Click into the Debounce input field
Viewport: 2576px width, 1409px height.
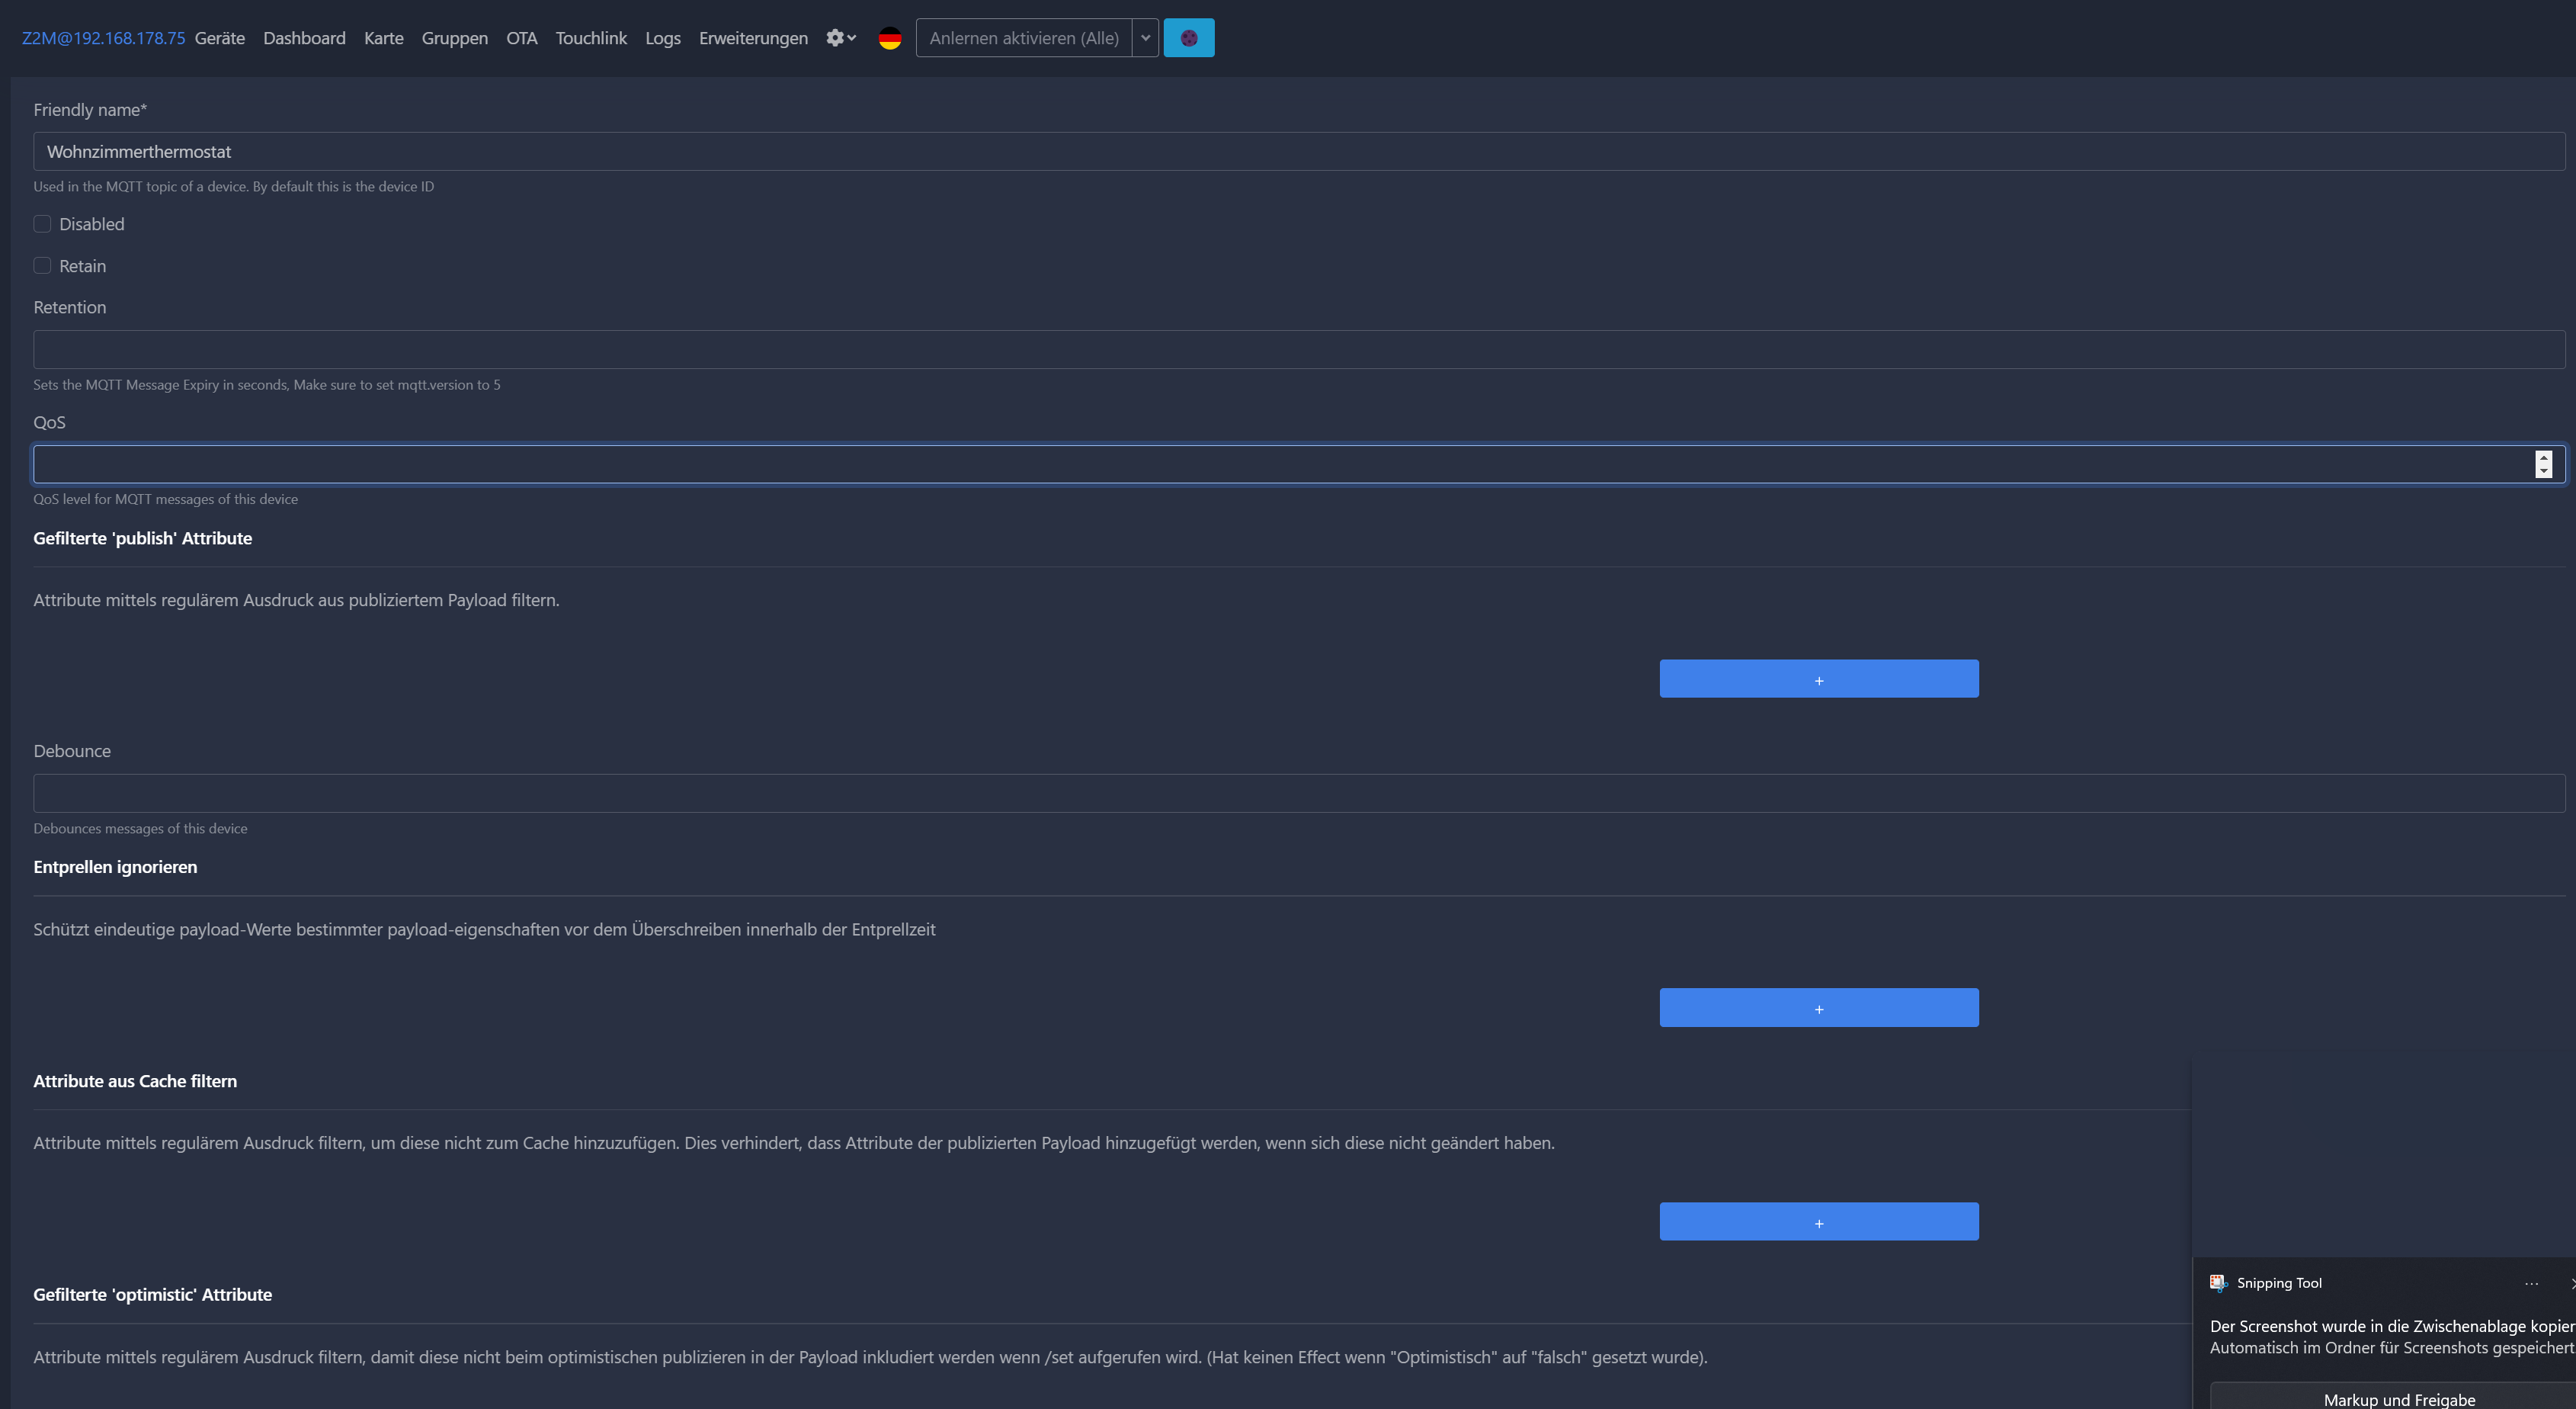(1298, 794)
